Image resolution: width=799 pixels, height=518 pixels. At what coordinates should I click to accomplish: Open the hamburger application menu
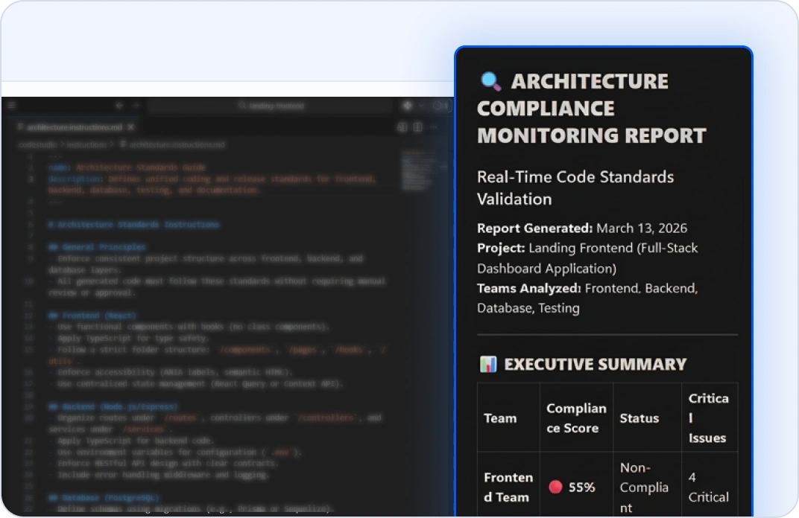tap(11, 106)
